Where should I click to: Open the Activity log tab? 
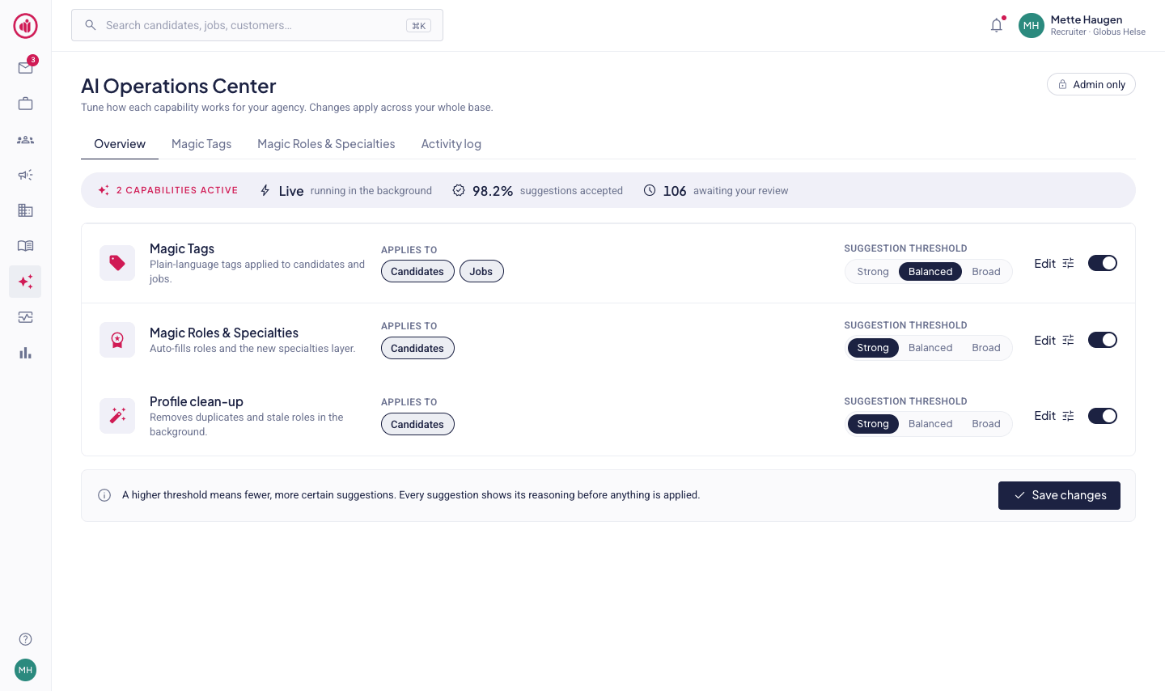(x=451, y=144)
